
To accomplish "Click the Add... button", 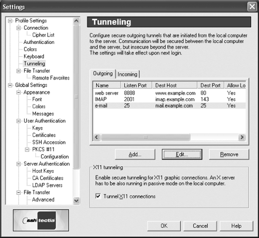I will click(135, 155).
